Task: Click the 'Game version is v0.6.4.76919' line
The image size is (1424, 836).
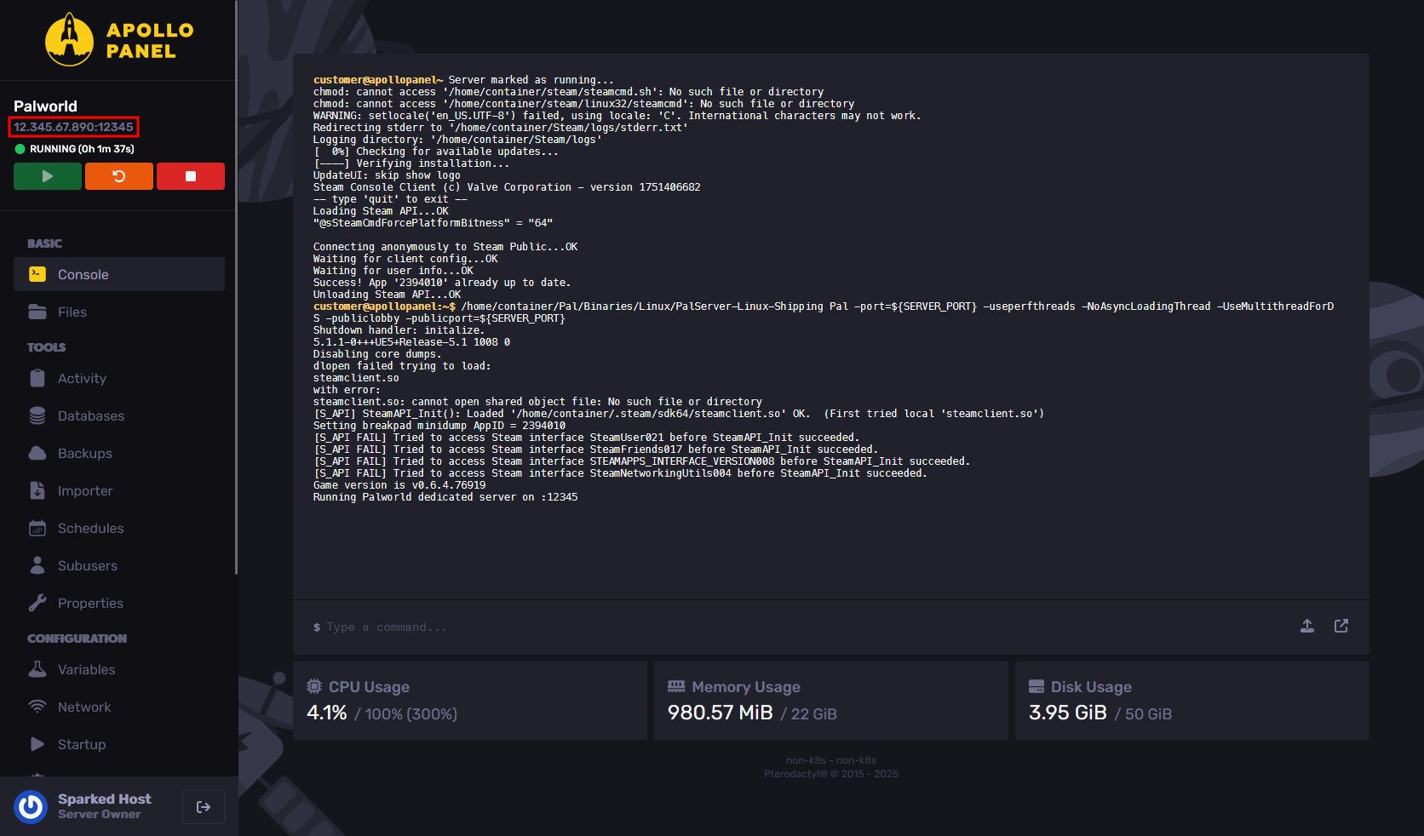Action: 399,485
